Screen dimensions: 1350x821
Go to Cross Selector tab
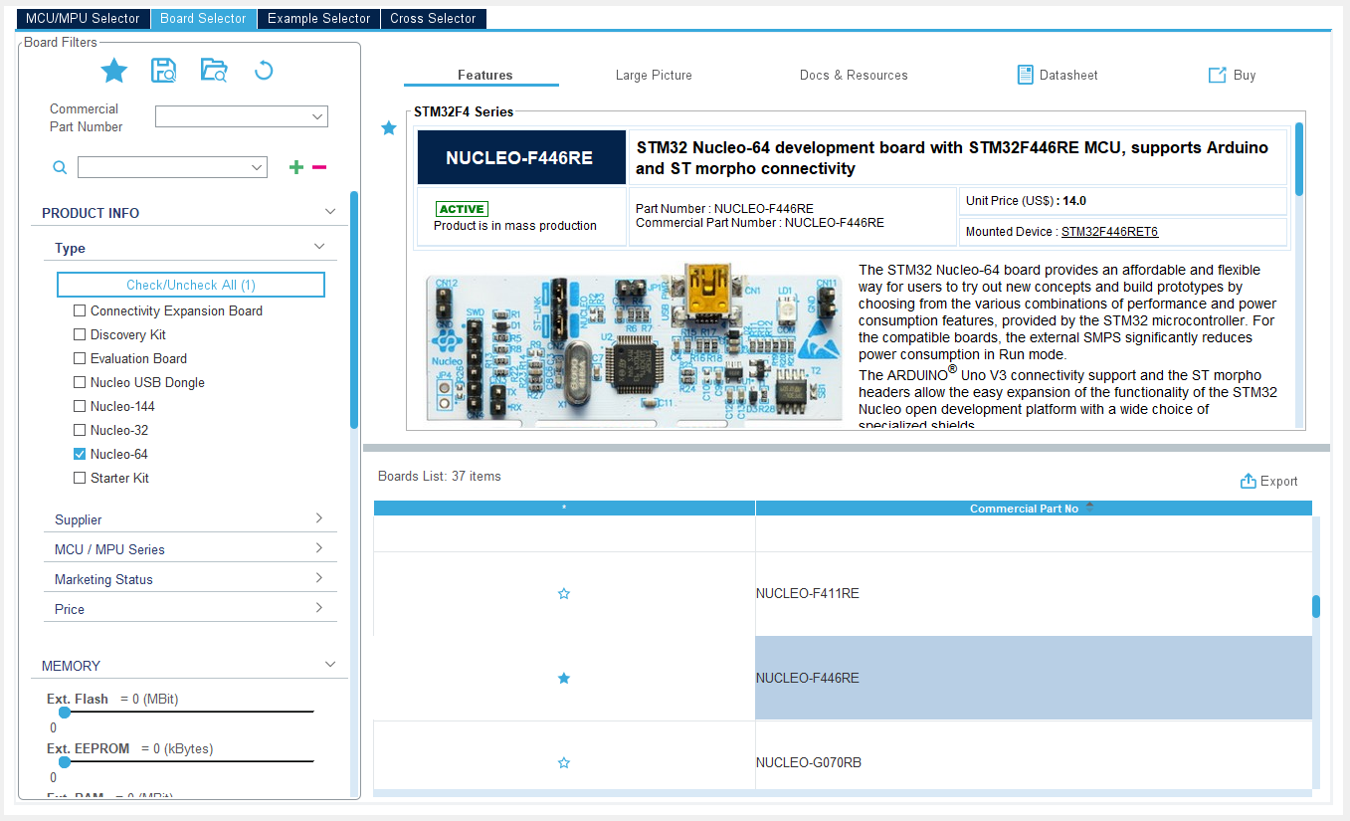click(433, 19)
